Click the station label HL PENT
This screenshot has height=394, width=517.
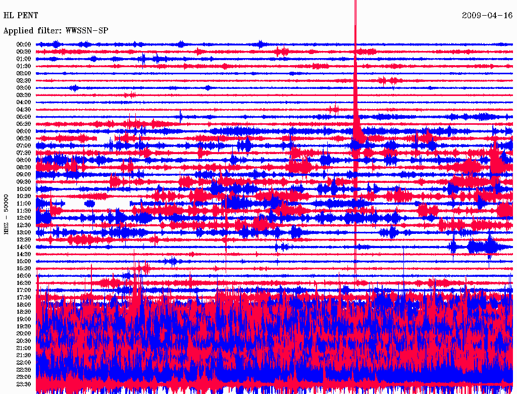click(x=21, y=16)
